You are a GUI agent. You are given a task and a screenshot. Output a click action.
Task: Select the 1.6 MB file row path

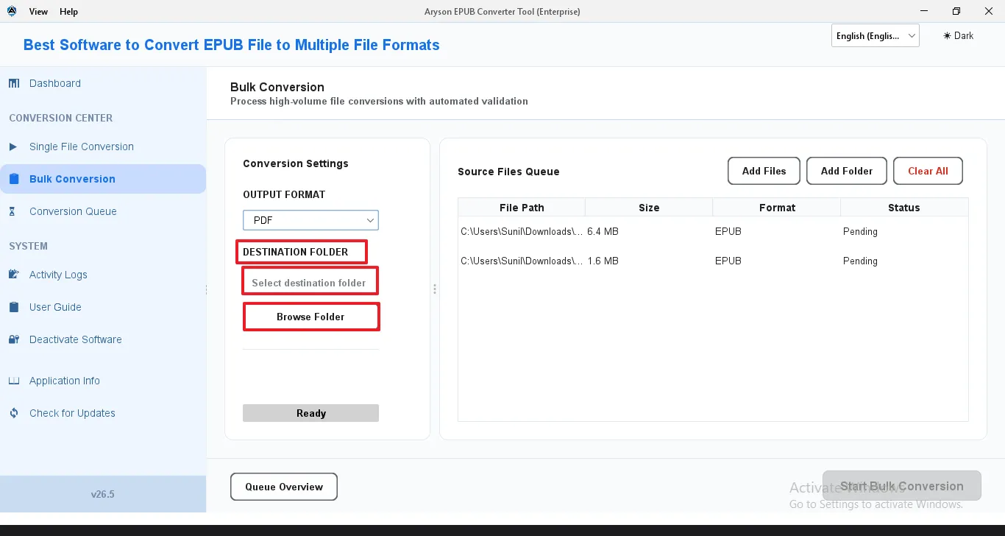coord(522,261)
